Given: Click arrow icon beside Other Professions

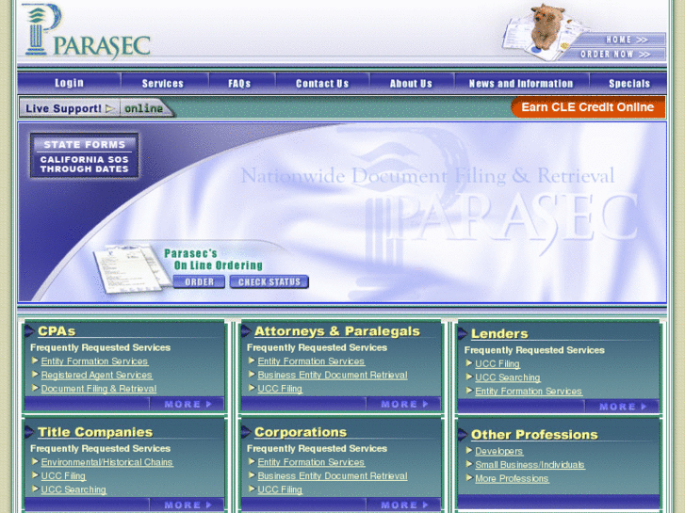Looking at the screenshot, I should [463, 435].
